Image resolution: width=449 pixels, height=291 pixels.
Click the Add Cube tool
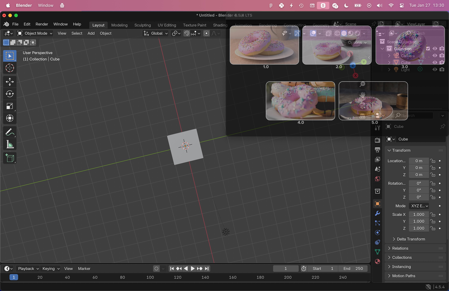pyautogui.click(x=10, y=158)
